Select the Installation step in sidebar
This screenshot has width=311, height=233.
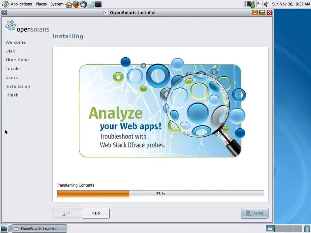18,86
